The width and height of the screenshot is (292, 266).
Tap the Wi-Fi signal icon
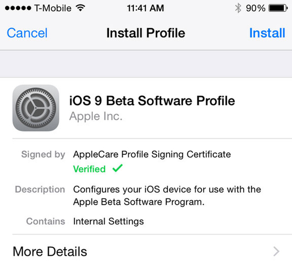[80, 8]
